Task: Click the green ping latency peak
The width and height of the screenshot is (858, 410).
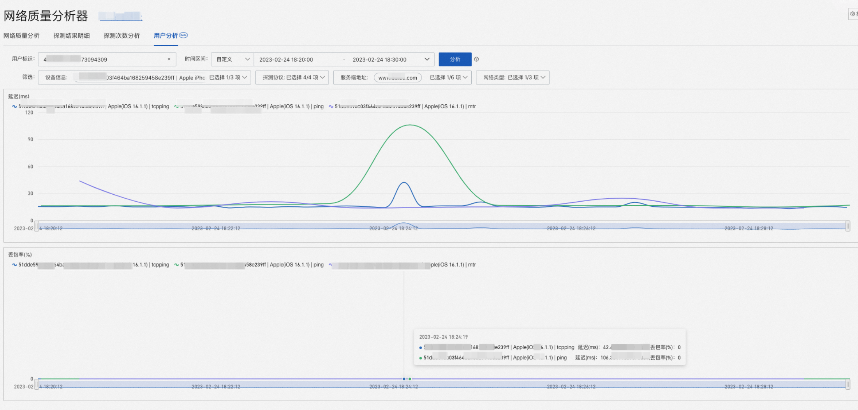Action: (410, 125)
